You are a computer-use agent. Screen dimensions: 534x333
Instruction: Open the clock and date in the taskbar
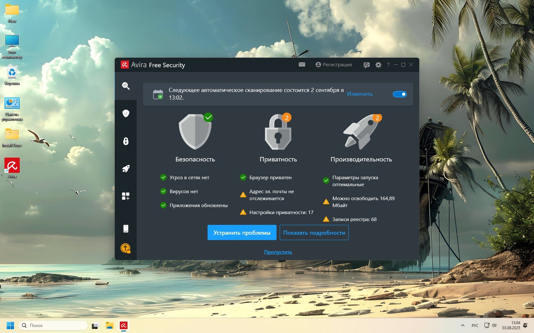click(x=511, y=325)
